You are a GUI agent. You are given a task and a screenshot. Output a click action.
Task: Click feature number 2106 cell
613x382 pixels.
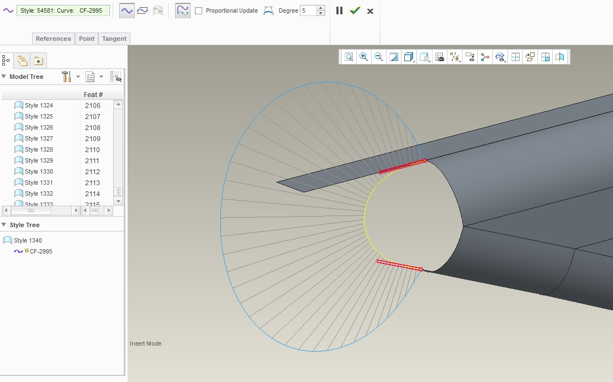coord(93,105)
